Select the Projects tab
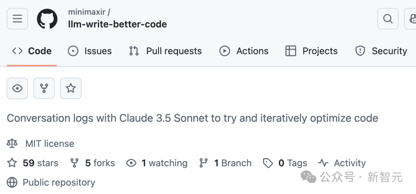Screen dimensions: 416x194 [x=311, y=51]
